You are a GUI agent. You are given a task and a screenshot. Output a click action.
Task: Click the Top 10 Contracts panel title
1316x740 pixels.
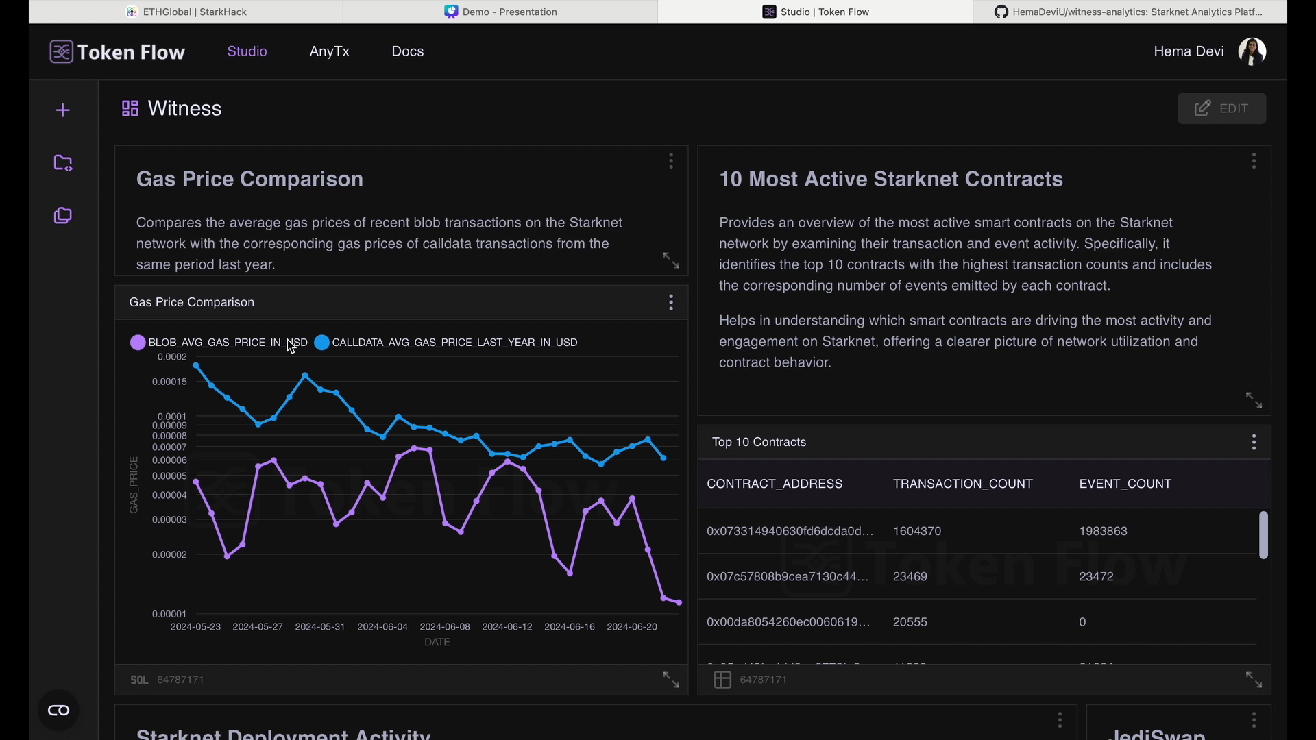[x=759, y=442]
